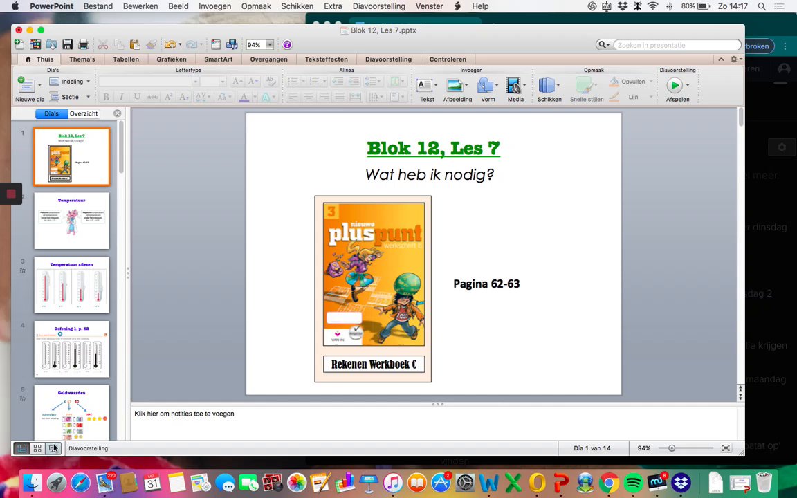The height and width of the screenshot is (498, 797).
Task: Click the Vorm shapes icon
Action: pos(486,85)
